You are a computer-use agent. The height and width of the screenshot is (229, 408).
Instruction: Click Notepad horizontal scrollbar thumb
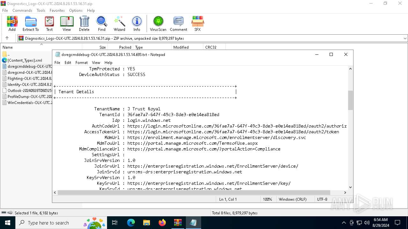[194, 192]
